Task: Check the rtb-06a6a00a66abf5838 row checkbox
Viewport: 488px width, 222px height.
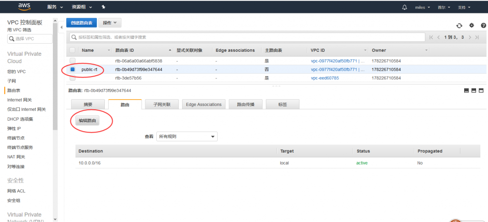Action: point(72,60)
